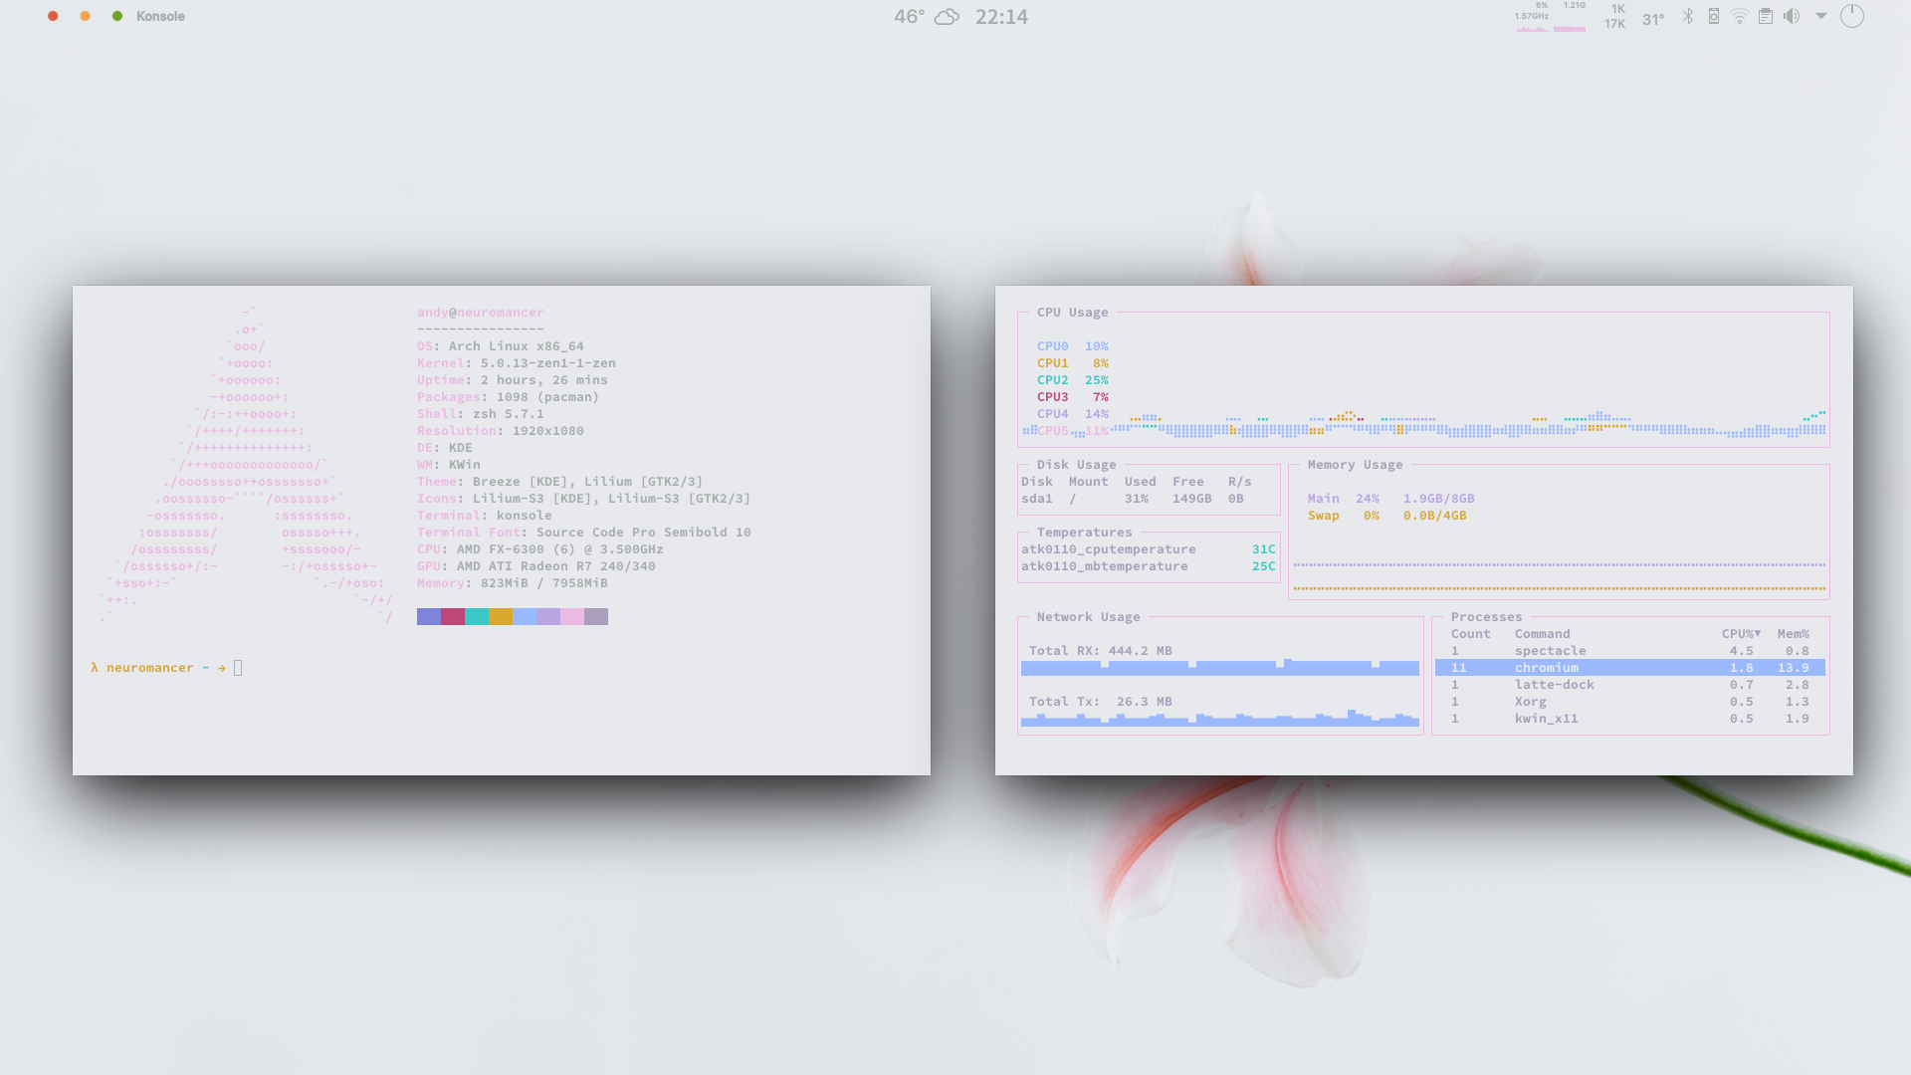1911x1075 pixels.
Task: Click the Swap 0% memory line
Action: pyautogui.click(x=1387, y=516)
